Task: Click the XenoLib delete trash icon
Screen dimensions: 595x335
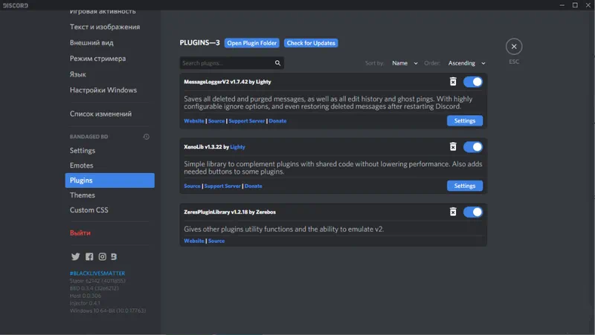Action: click(x=452, y=147)
